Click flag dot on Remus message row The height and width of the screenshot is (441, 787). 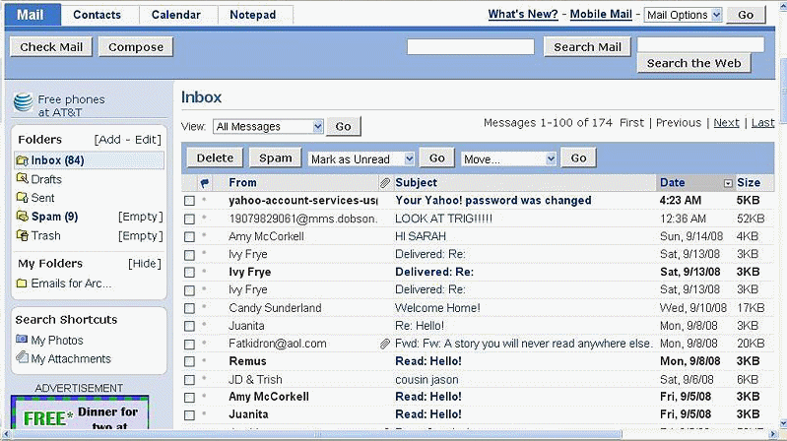[204, 360]
